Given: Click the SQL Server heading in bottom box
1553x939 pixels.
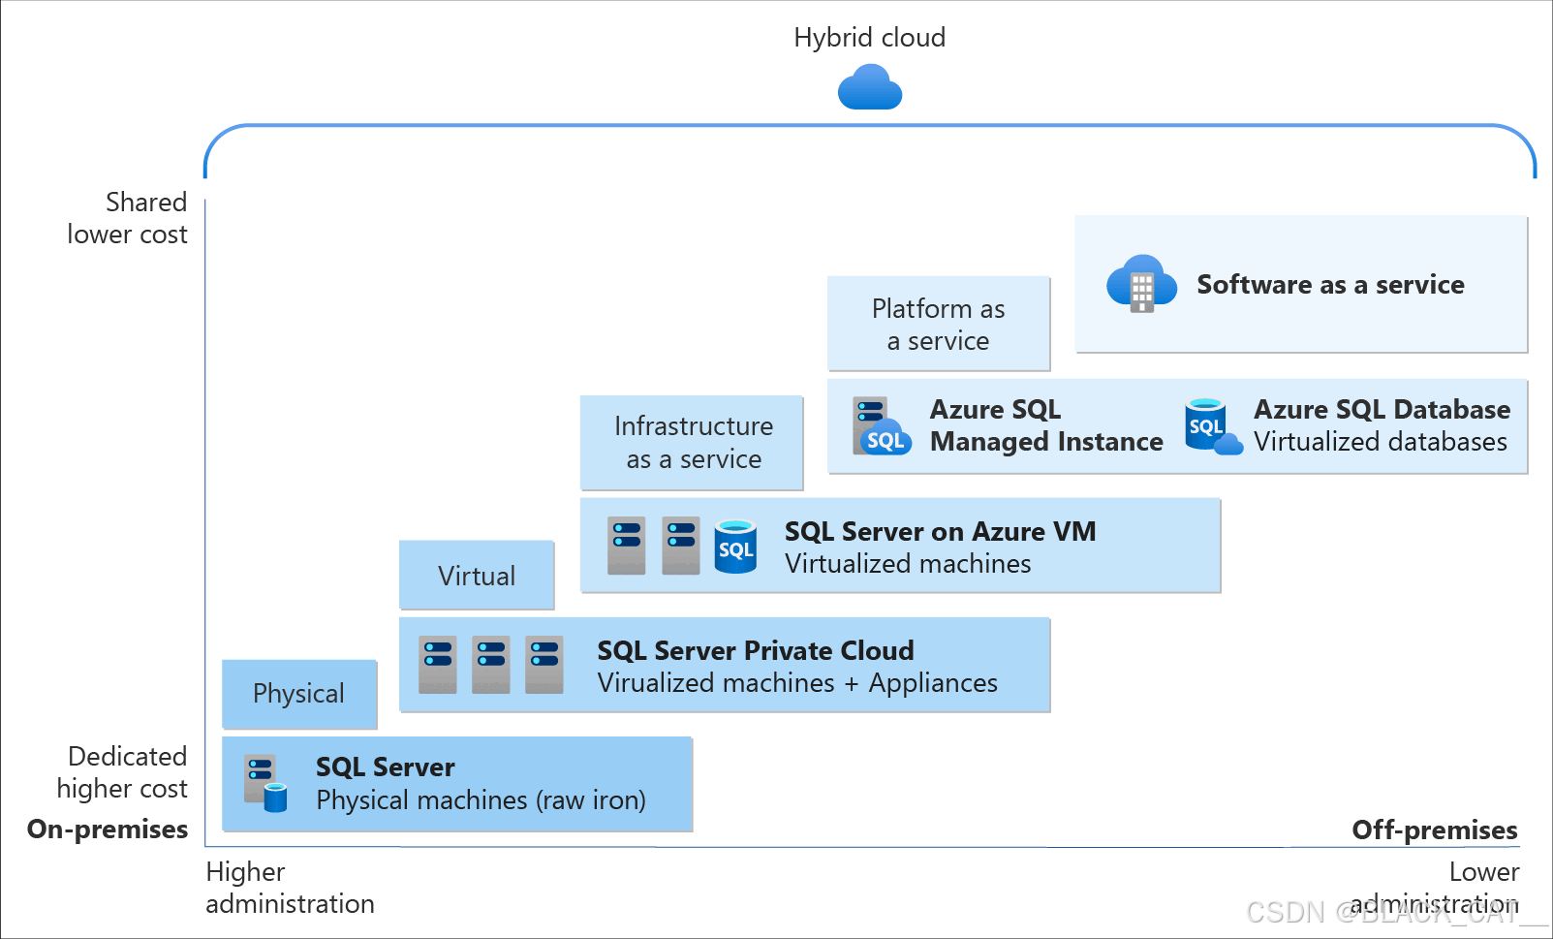Looking at the screenshot, I should tap(386, 767).
